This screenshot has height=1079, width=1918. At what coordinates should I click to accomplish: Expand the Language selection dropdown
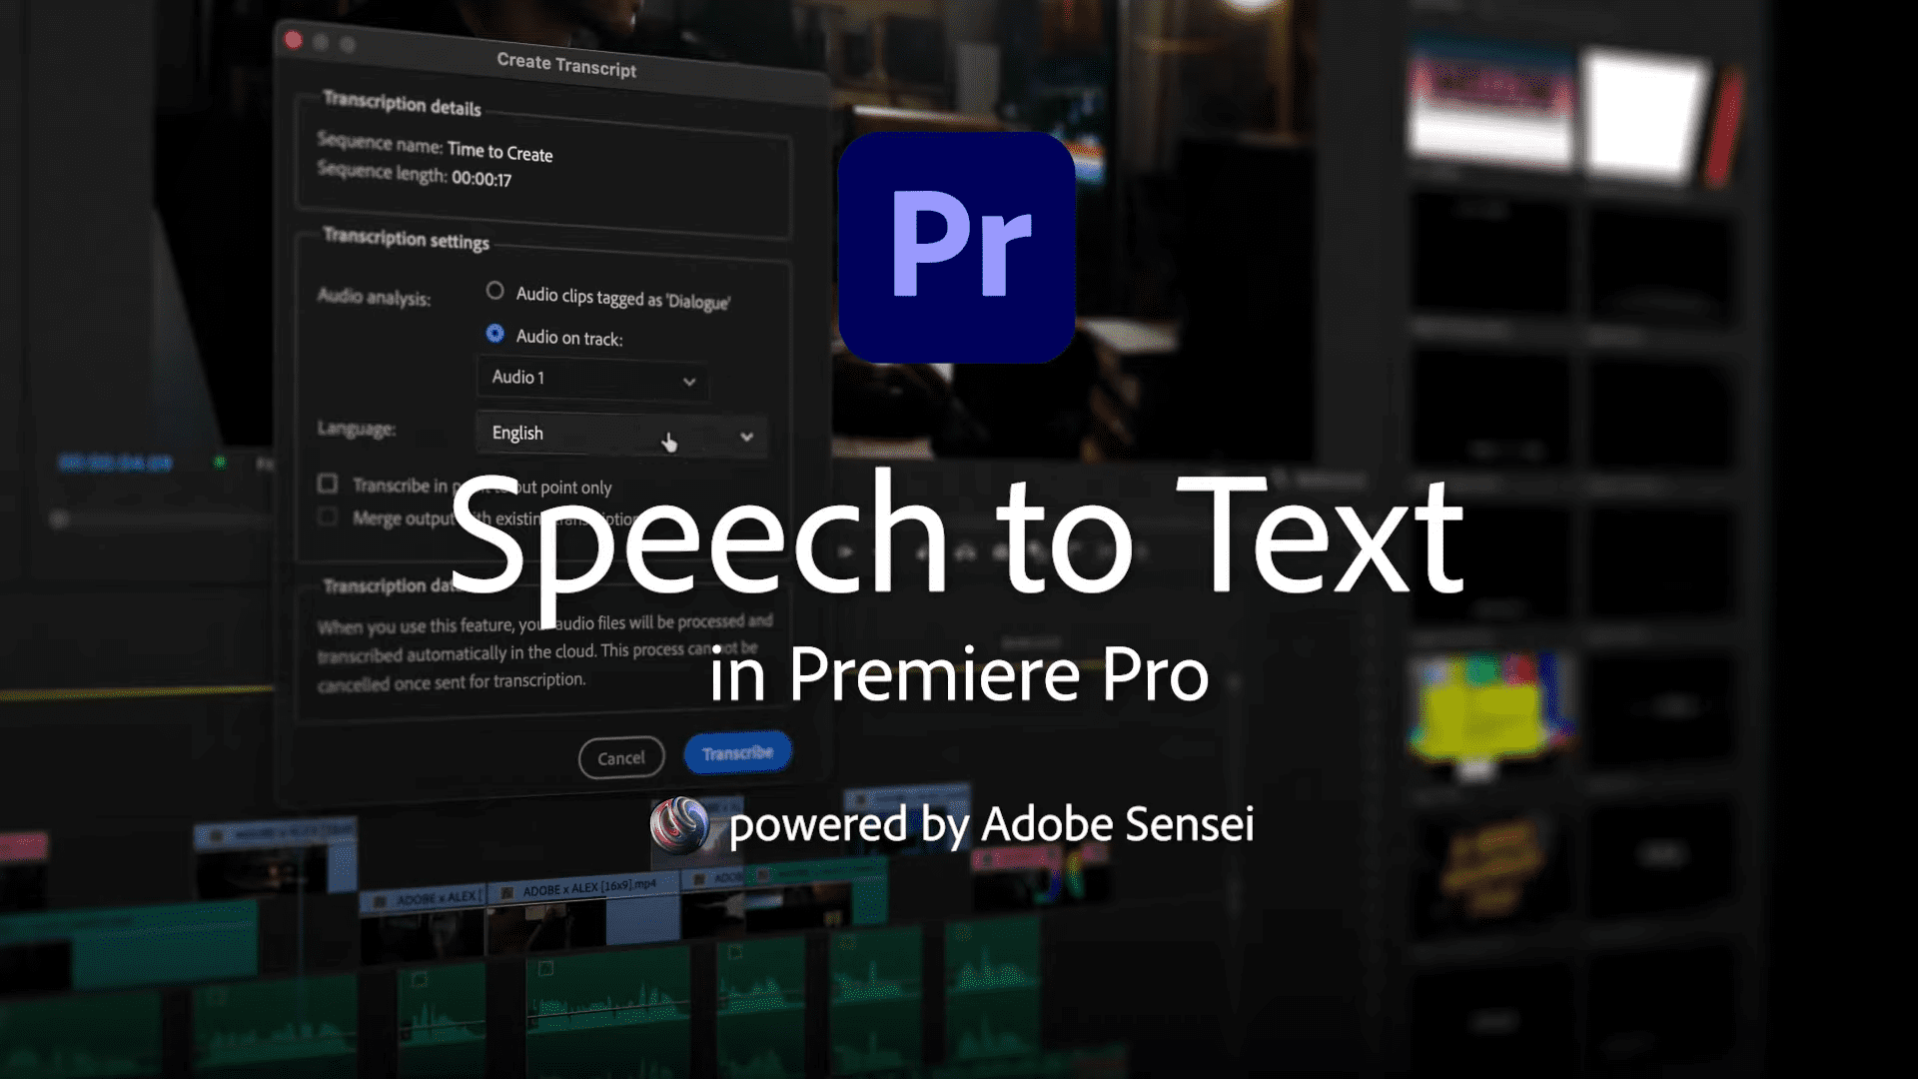pyautogui.click(x=619, y=435)
